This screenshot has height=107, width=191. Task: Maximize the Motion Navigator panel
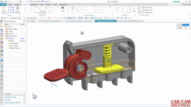24,21
